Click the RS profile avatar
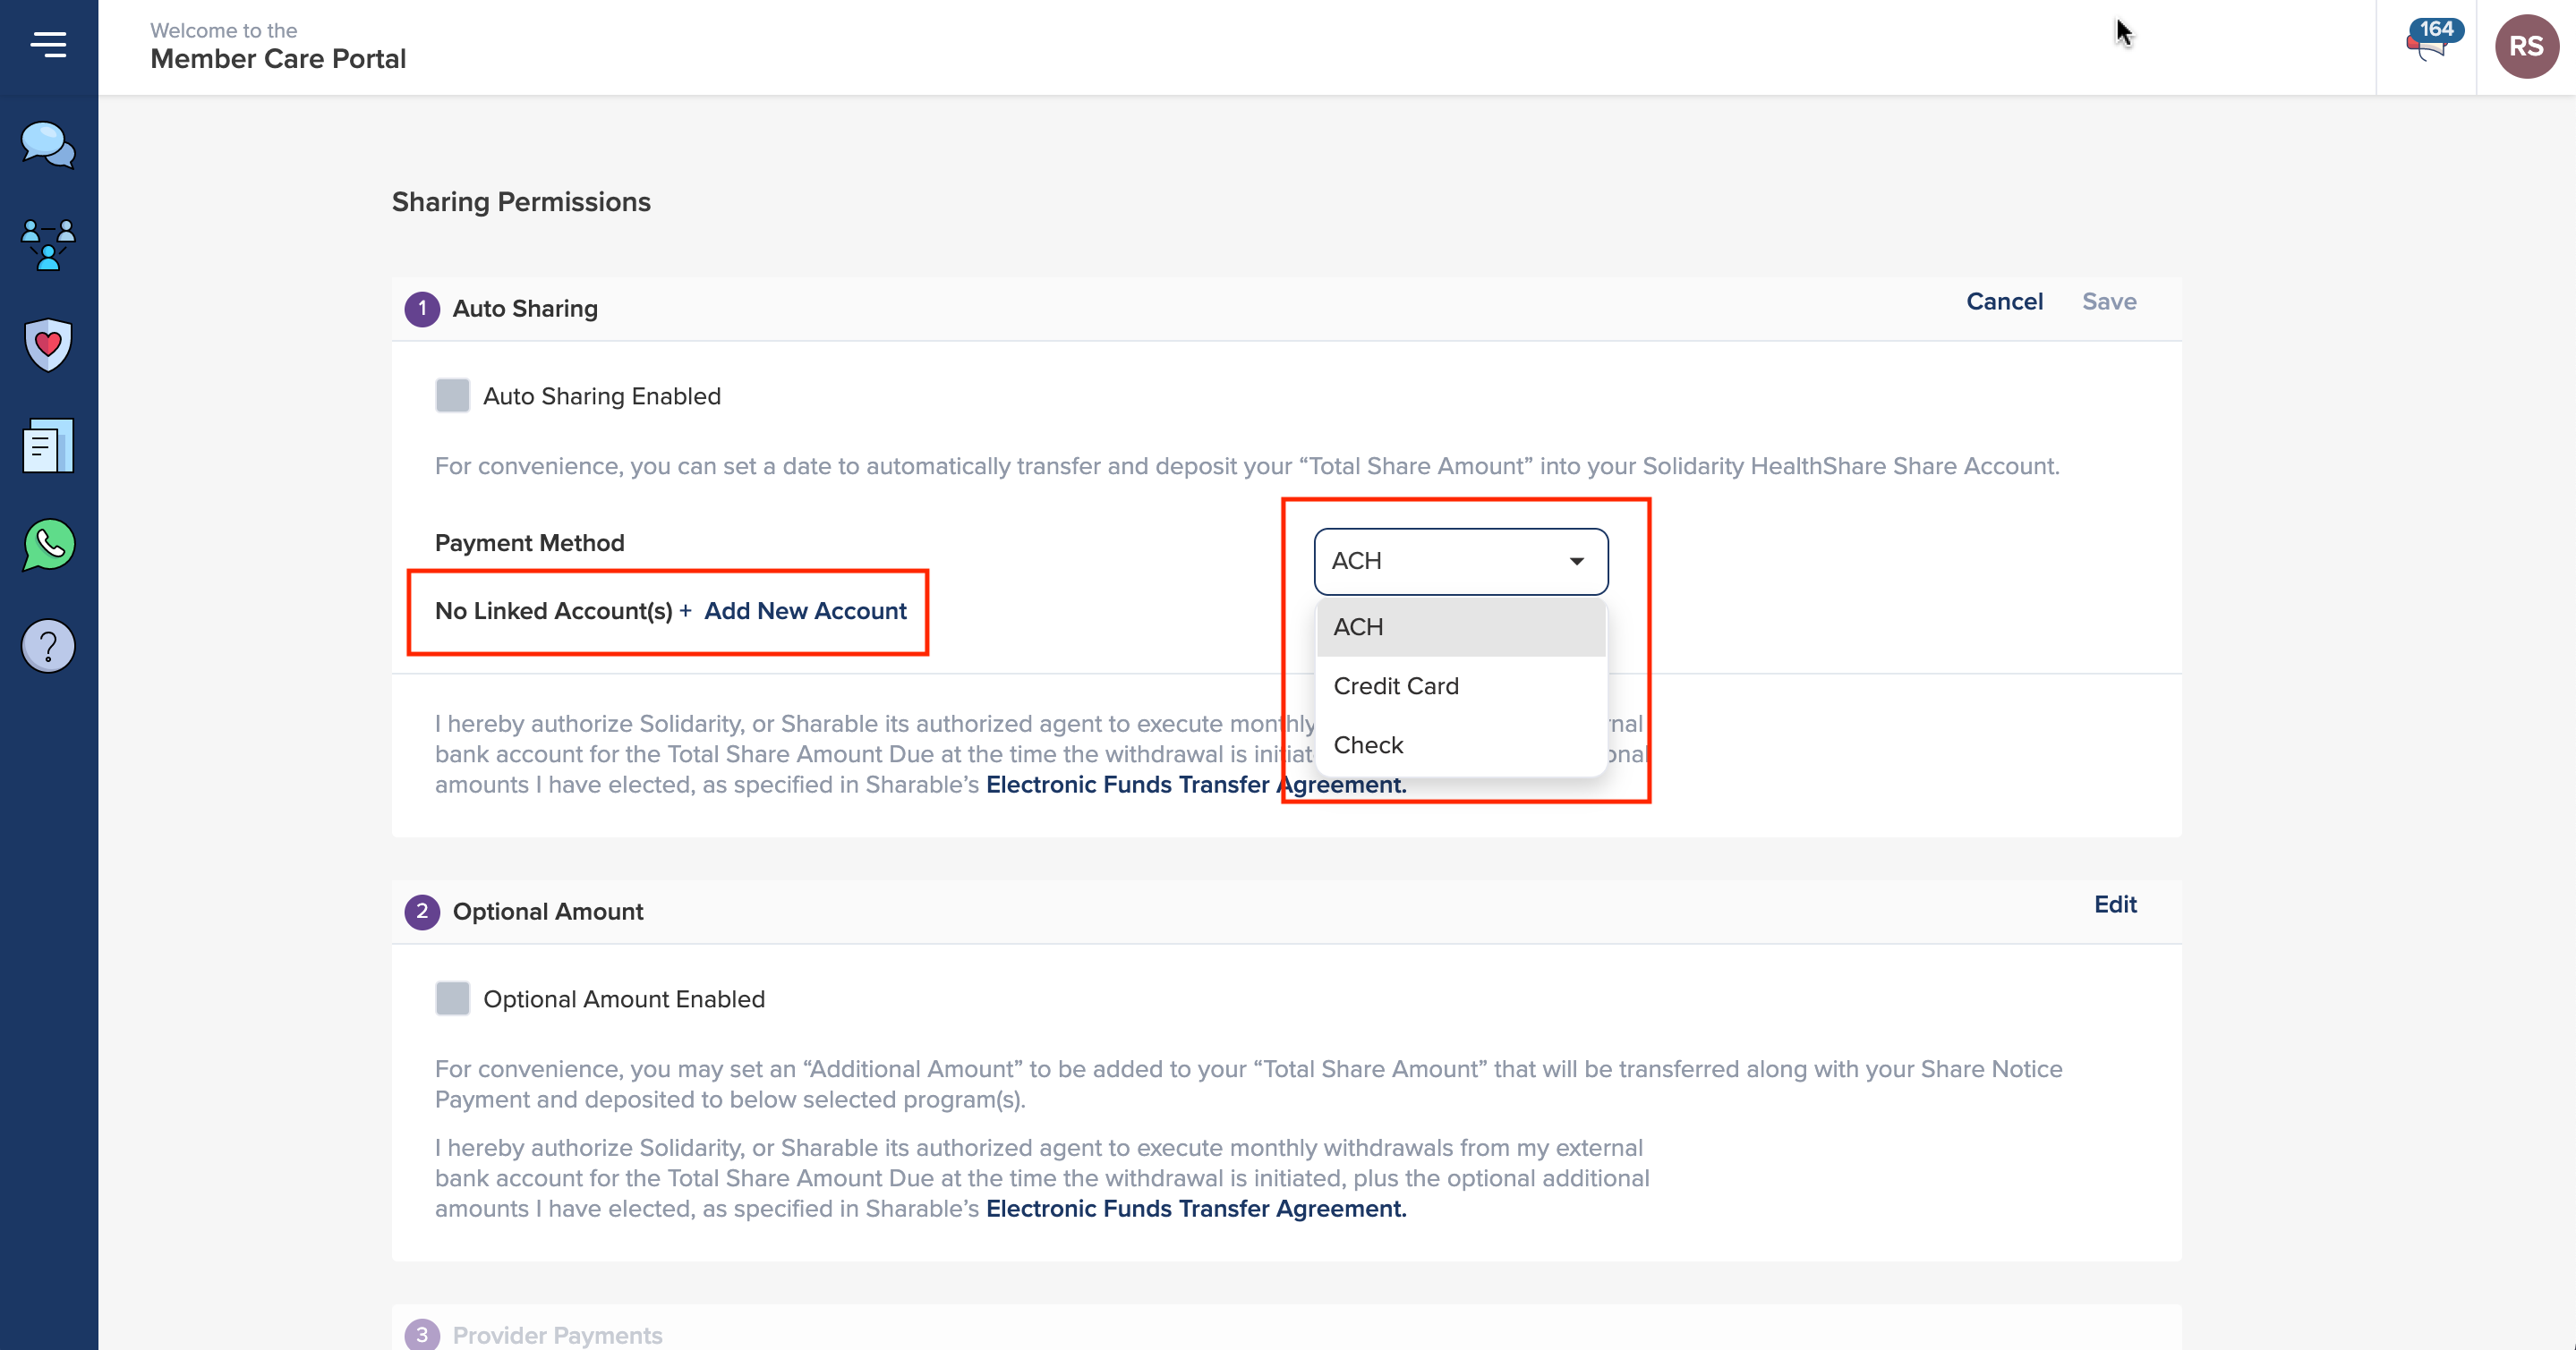Viewport: 2576px width, 1350px height. pyautogui.click(x=2525, y=46)
